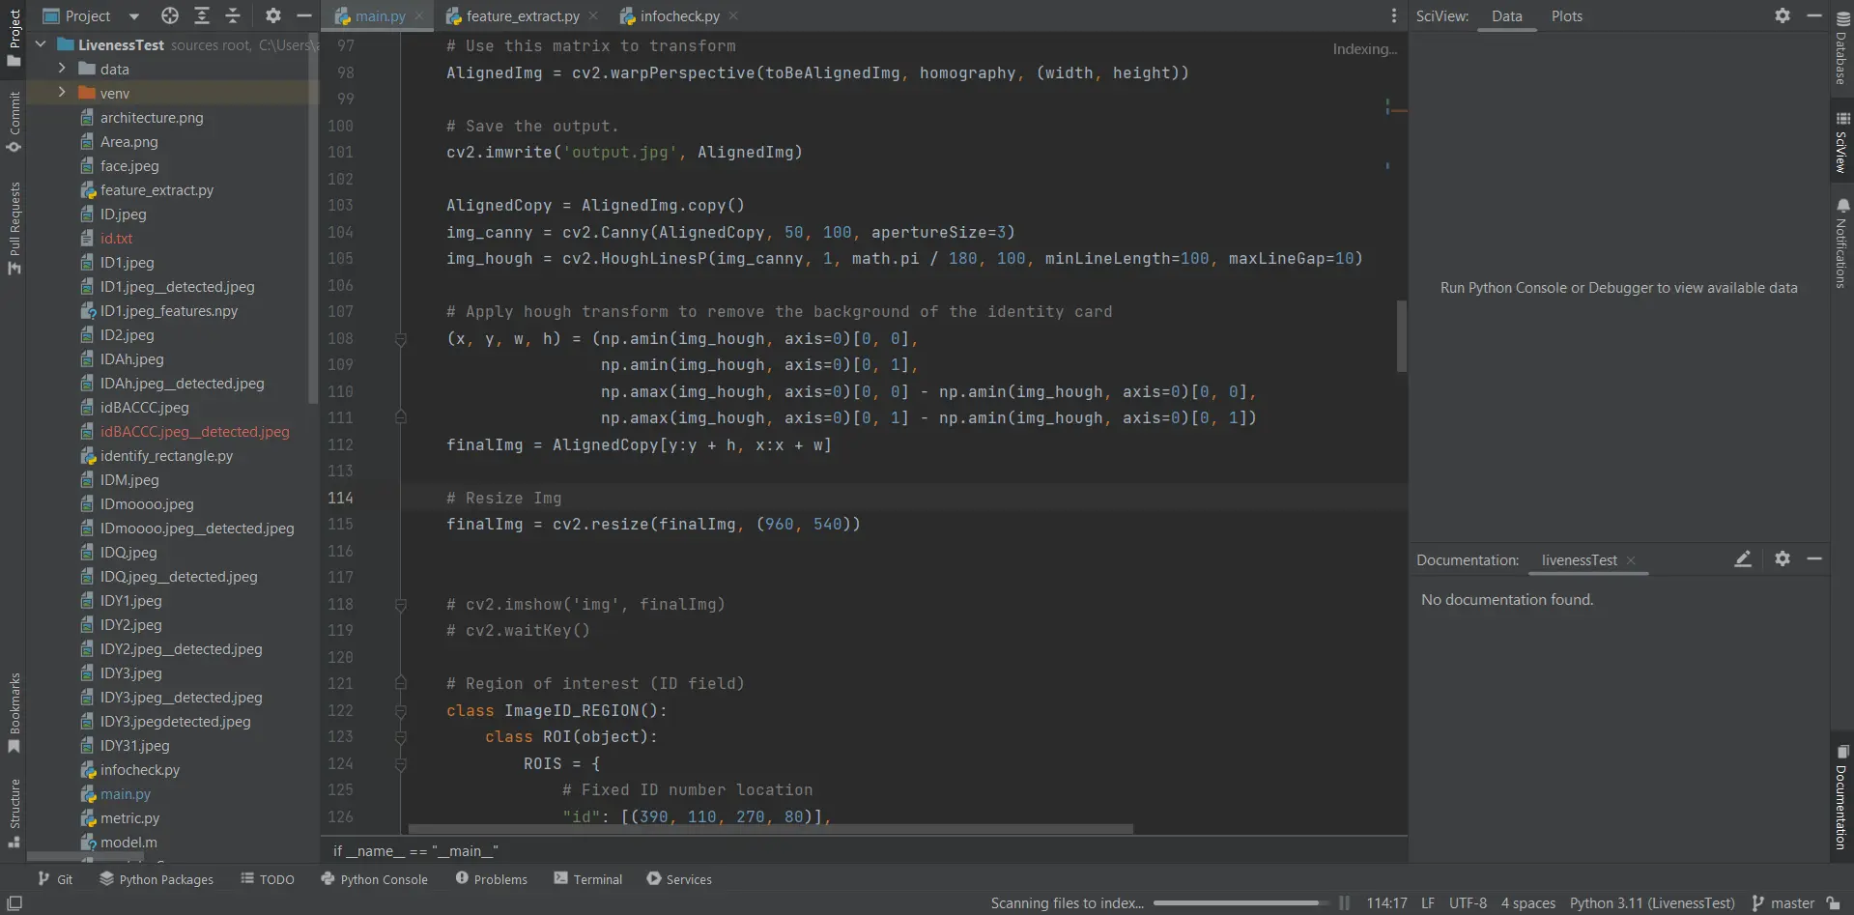Viewport: 1854px width, 915px height.
Task: Open SciView panel settings gear
Action: [1783, 15]
